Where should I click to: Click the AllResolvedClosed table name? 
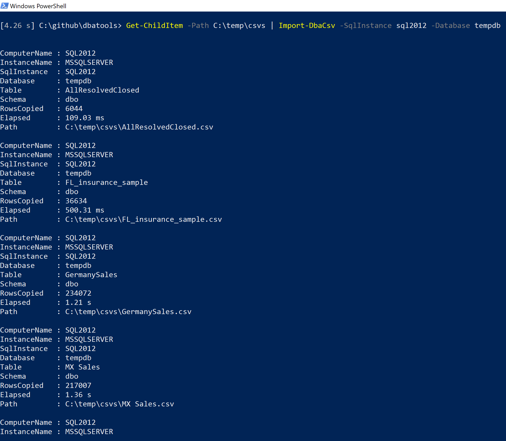coord(102,90)
